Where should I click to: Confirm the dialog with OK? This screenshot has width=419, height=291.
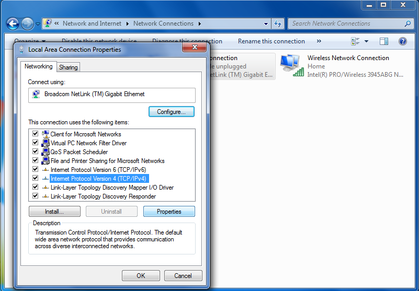point(141,275)
